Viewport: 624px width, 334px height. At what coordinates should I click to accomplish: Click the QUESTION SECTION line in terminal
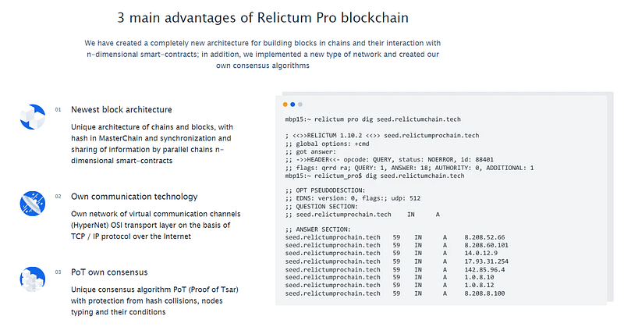pos(321,206)
